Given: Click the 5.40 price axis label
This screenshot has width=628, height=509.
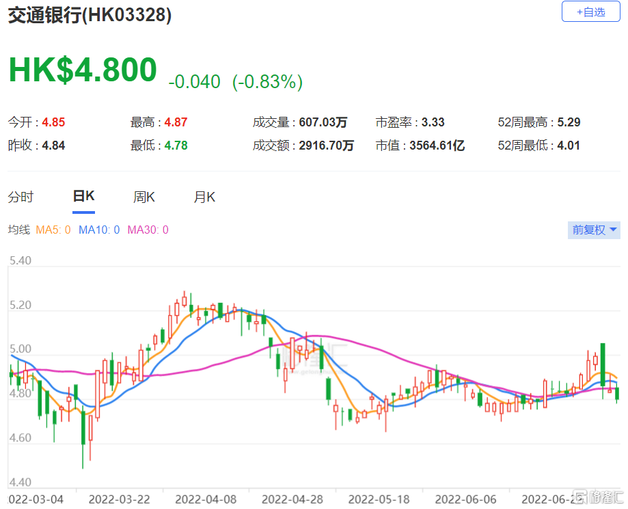Looking at the screenshot, I should [21, 261].
